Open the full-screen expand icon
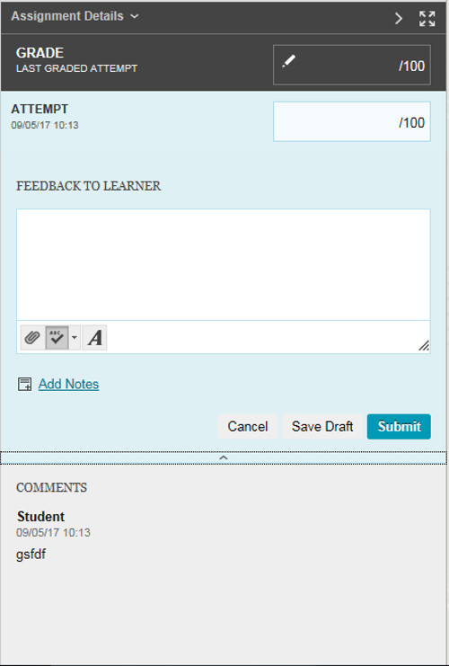This screenshot has height=666, width=449. click(427, 19)
